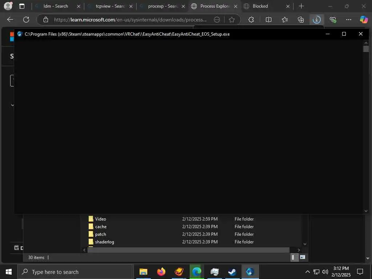Image resolution: width=372 pixels, height=279 pixels.
Task: Click the Video folder date modified
Action: 200,219
